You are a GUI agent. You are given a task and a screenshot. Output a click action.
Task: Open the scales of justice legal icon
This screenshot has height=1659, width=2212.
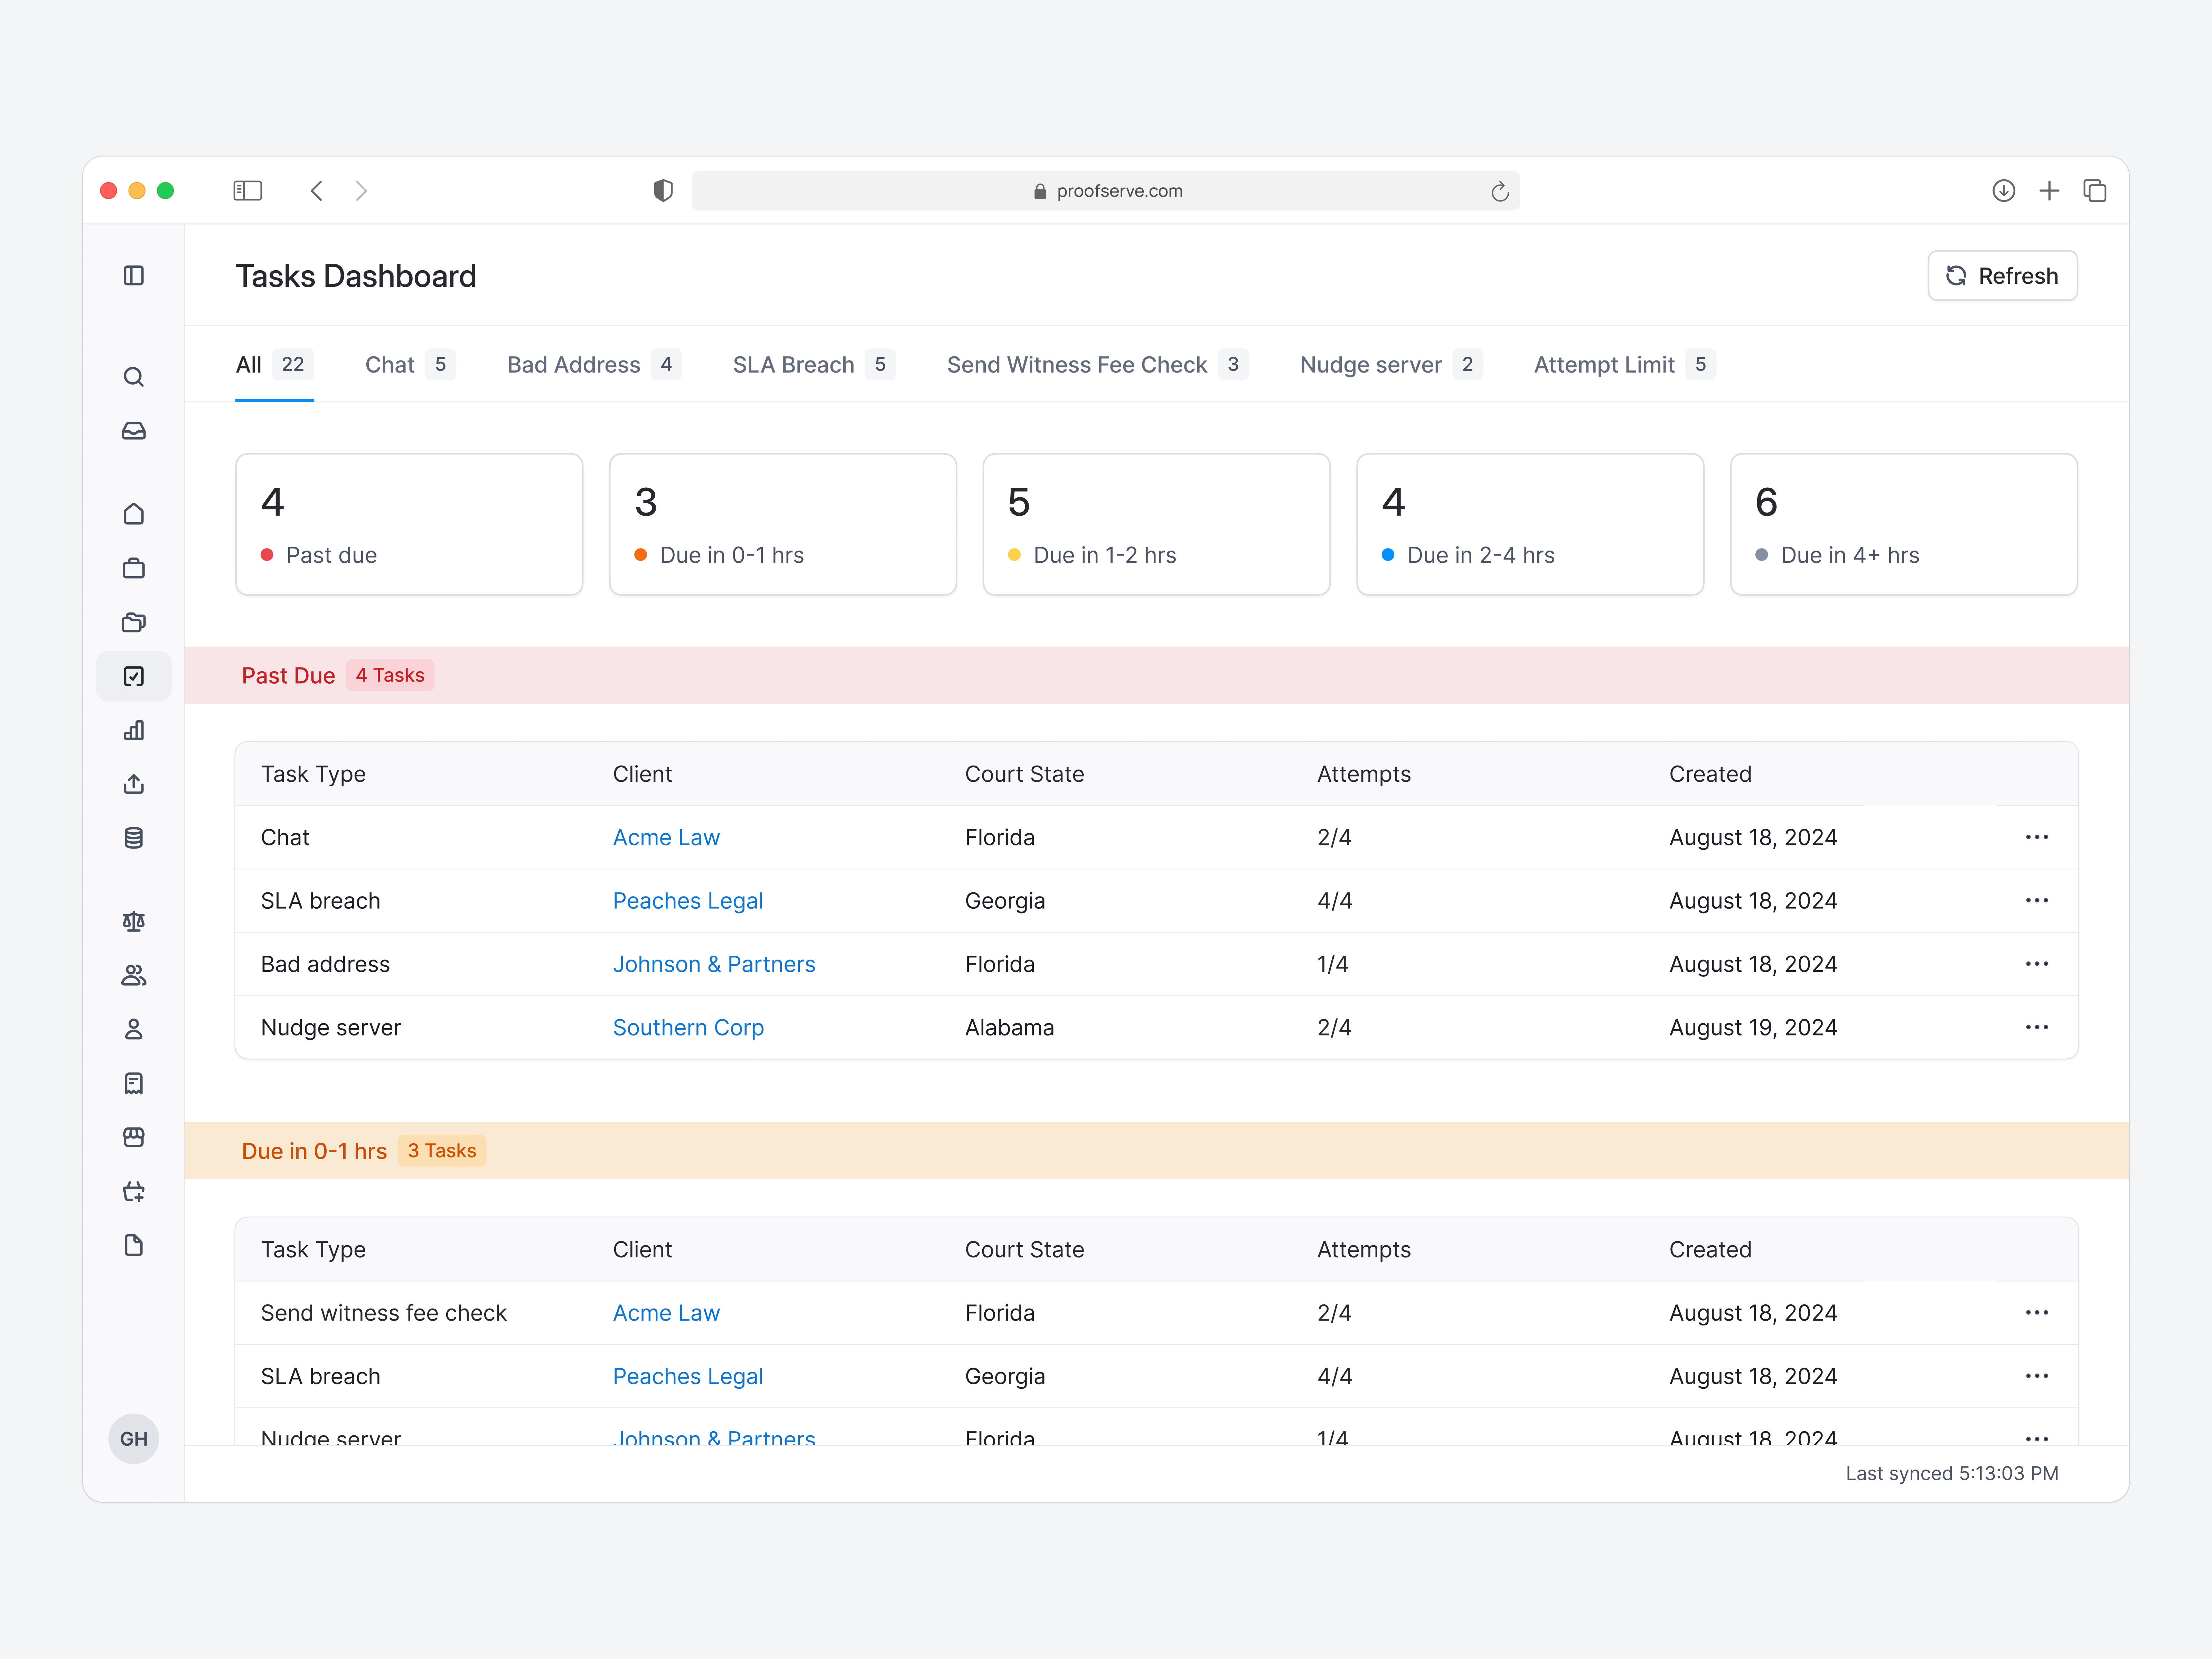point(134,921)
